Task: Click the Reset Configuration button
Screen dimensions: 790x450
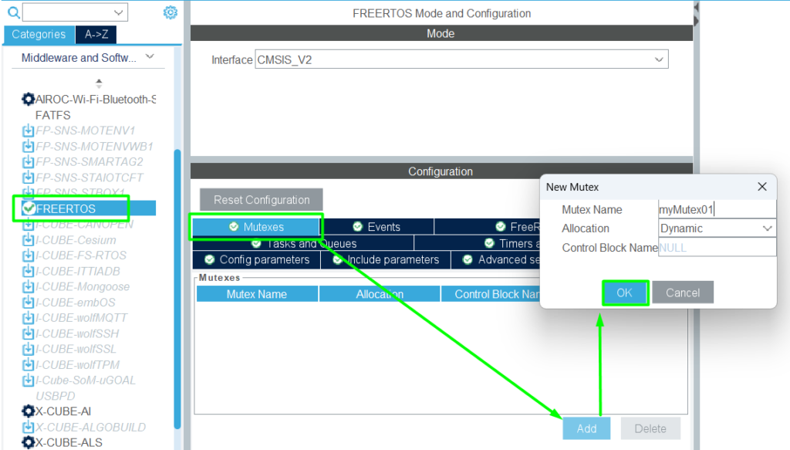Action: [262, 200]
